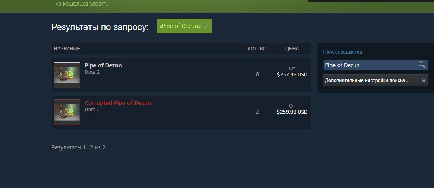Open the red Corrupted Pipe of Dezun title

(118, 103)
